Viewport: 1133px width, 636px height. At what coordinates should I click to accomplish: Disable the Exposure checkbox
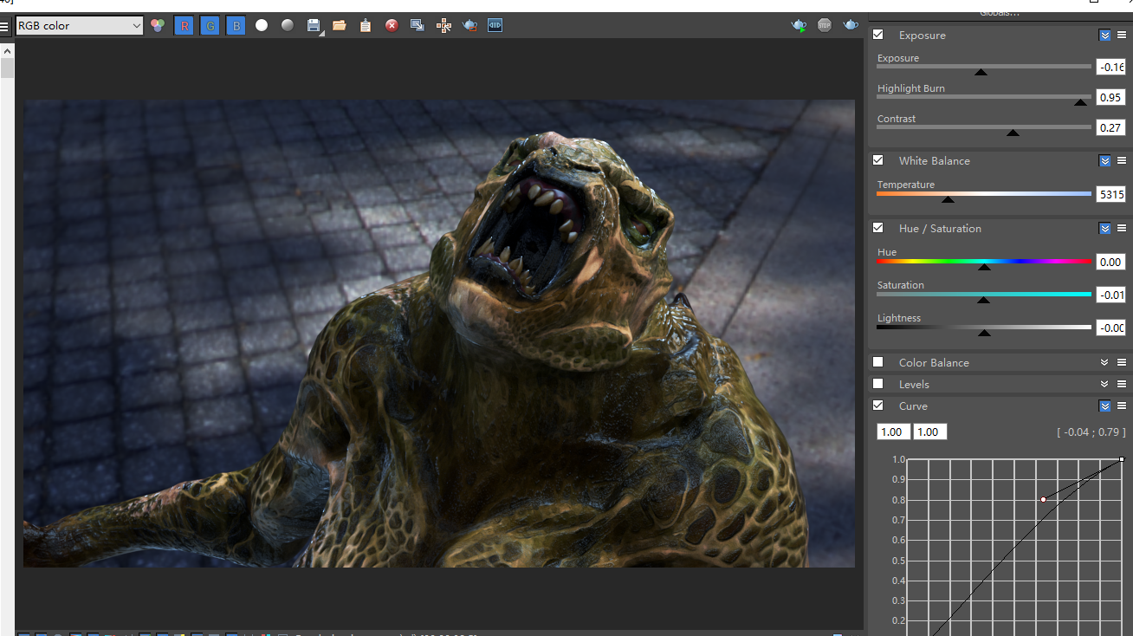point(878,36)
